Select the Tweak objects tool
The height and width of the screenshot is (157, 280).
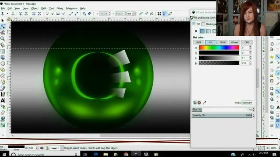pyautogui.click(x=3, y=33)
